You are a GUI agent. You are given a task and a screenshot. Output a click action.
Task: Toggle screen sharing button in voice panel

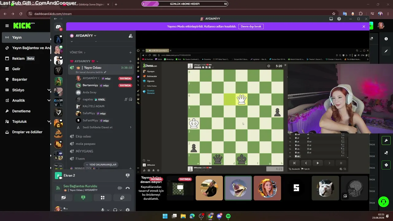(83, 198)
